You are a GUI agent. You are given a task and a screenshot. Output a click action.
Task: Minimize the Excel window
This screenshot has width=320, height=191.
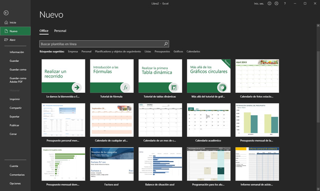click(x=295, y=3)
